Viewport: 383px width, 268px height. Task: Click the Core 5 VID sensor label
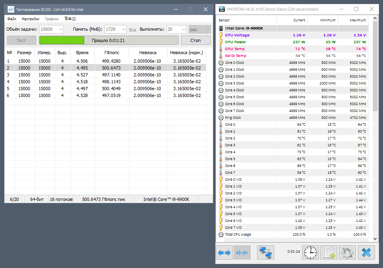point(233,214)
